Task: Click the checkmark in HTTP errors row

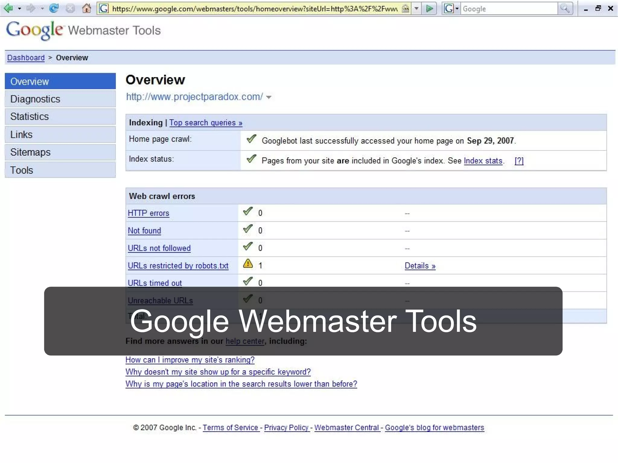Action: [x=248, y=211]
